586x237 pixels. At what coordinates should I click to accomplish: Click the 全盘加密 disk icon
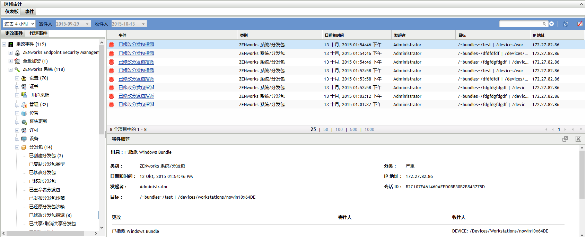(17, 61)
